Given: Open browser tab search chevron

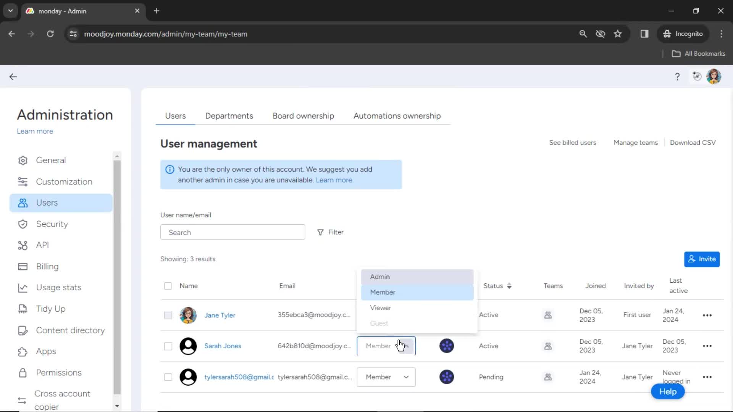Looking at the screenshot, I should click(x=11, y=11).
